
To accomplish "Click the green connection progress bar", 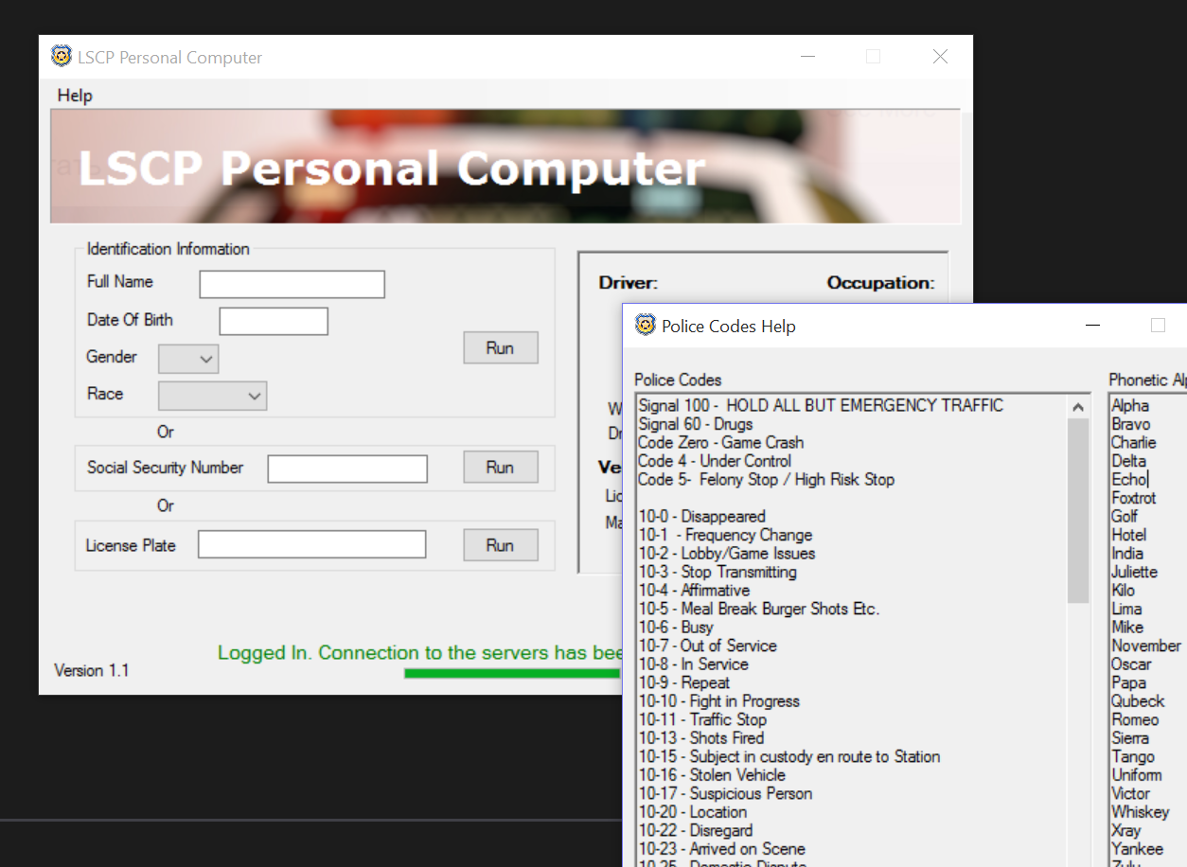I will pyautogui.click(x=511, y=674).
